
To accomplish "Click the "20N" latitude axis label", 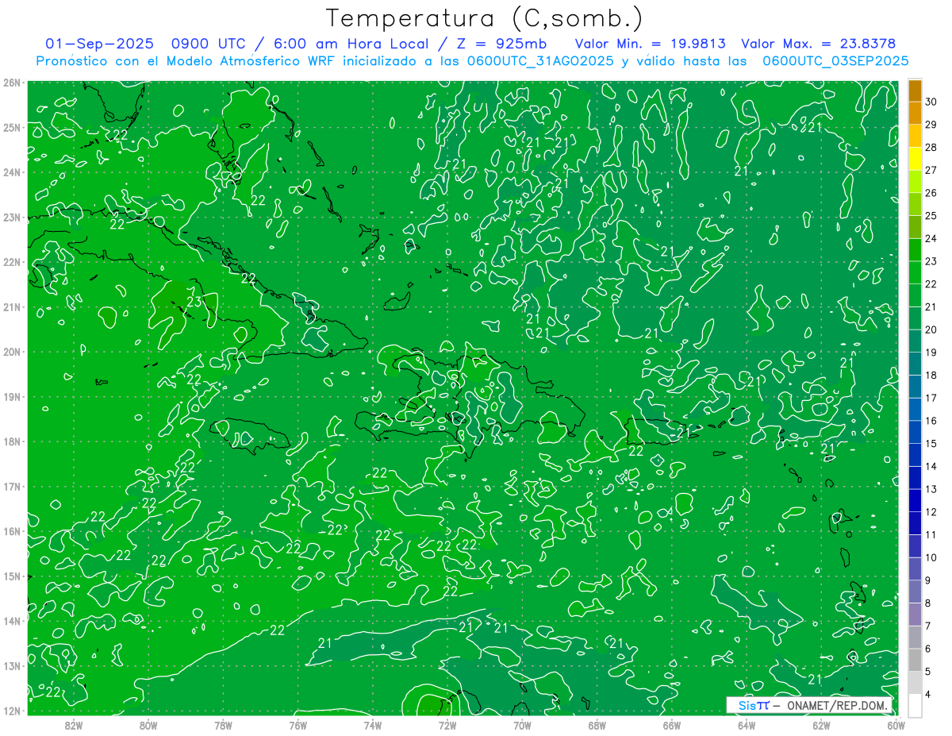I will (12, 352).
